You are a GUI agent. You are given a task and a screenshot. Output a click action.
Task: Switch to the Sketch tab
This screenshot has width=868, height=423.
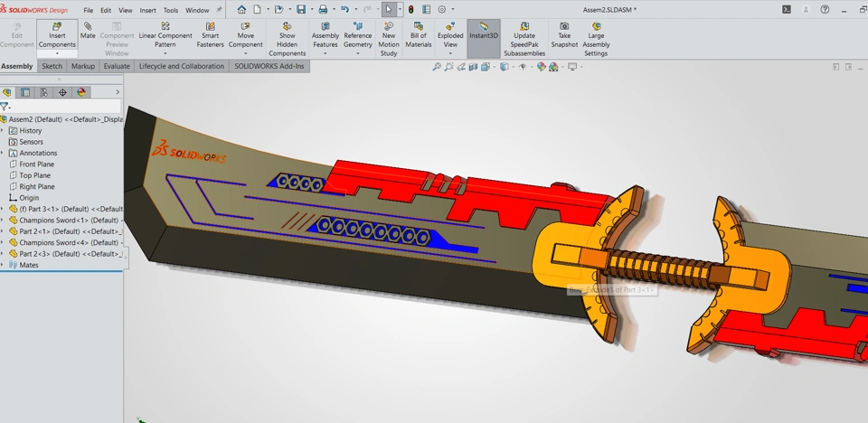click(52, 66)
